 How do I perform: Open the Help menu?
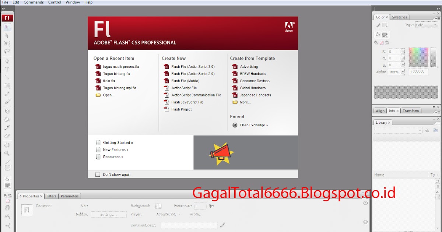(88, 2)
